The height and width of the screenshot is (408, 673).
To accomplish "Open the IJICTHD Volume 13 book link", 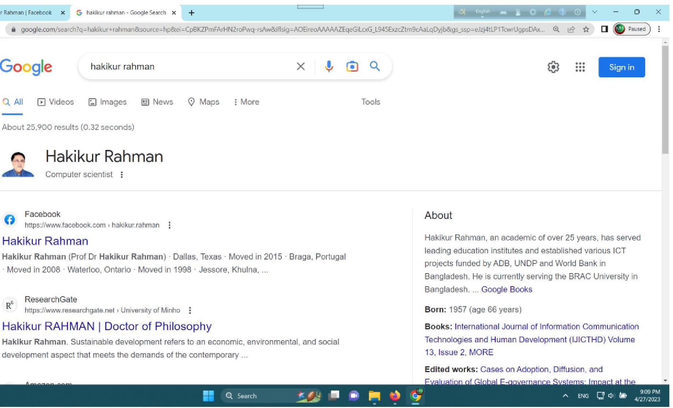I will pyautogui.click(x=531, y=339).
